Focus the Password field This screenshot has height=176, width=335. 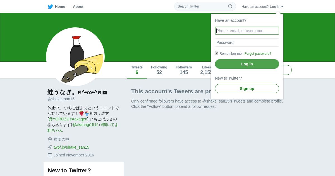coord(247,42)
